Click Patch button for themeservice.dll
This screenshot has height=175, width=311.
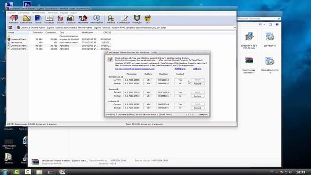[197, 80]
